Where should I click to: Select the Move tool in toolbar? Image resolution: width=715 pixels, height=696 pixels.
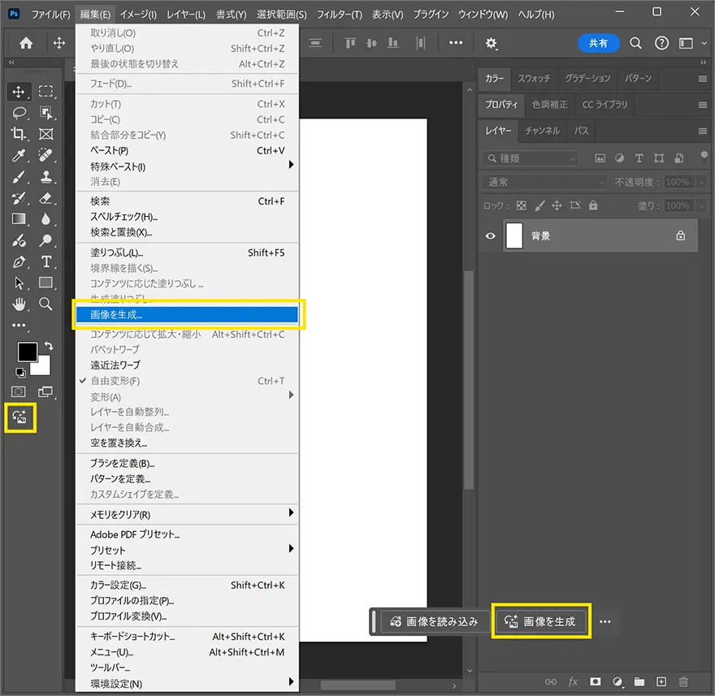pyautogui.click(x=19, y=92)
